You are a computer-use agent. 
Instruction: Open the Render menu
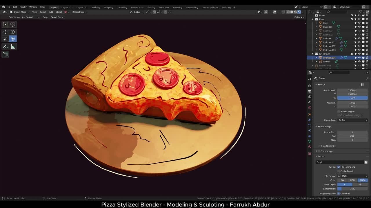point(23,7)
